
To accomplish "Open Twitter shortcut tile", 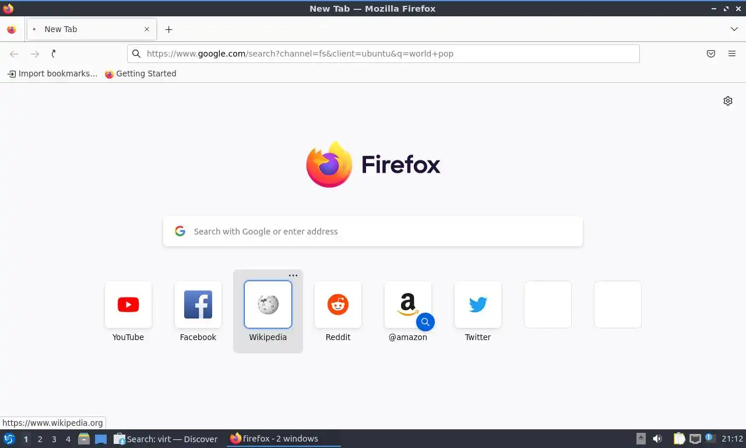I will [478, 304].
